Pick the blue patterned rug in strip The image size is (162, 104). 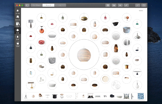pyautogui.click(x=141, y=96)
